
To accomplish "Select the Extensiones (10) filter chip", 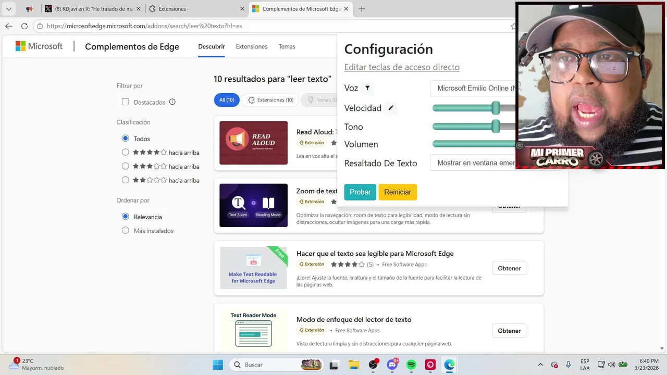I will click(x=270, y=100).
